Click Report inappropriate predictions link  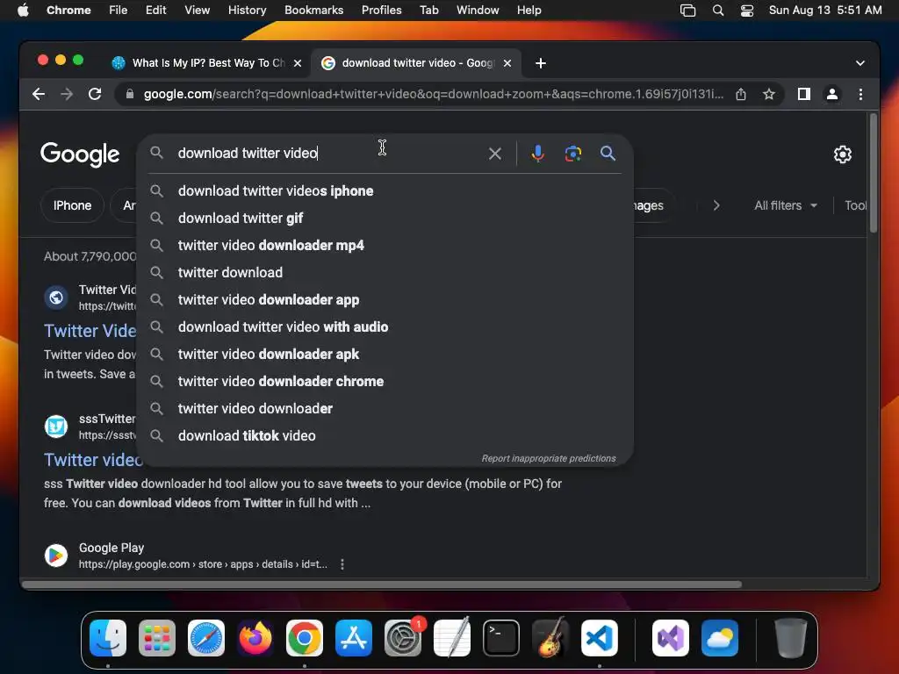[x=548, y=458]
